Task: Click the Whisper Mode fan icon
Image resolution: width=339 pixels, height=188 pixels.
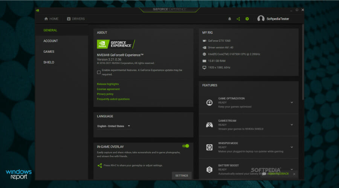Action: (x=209, y=147)
